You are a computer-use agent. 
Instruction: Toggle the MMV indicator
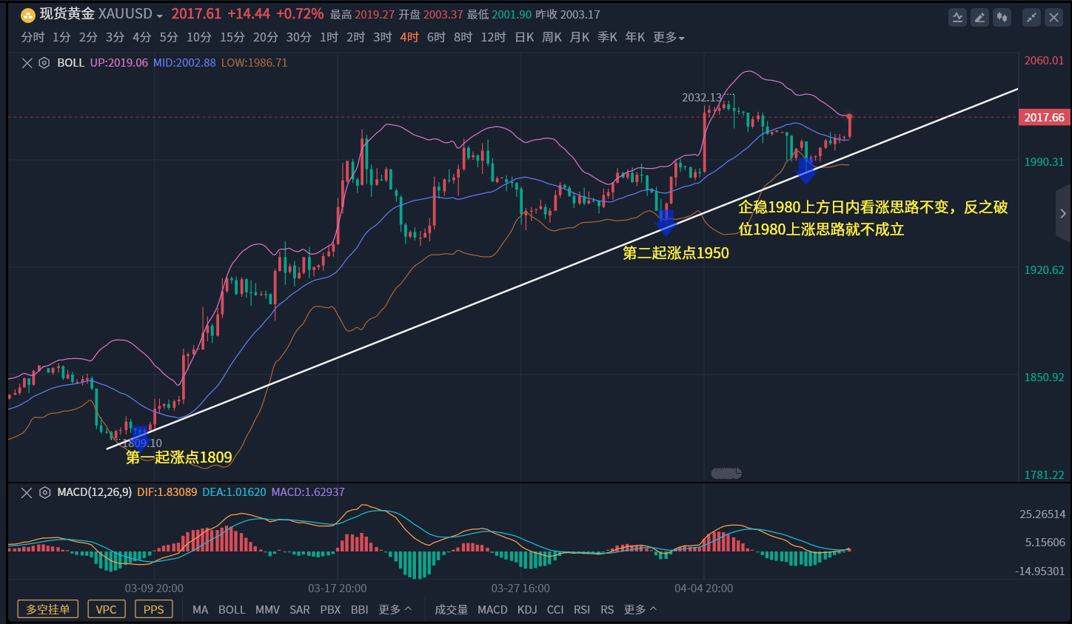coord(267,609)
